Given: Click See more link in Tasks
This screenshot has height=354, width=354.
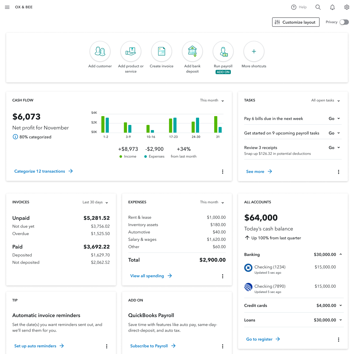Looking at the screenshot, I should (x=259, y=171).
